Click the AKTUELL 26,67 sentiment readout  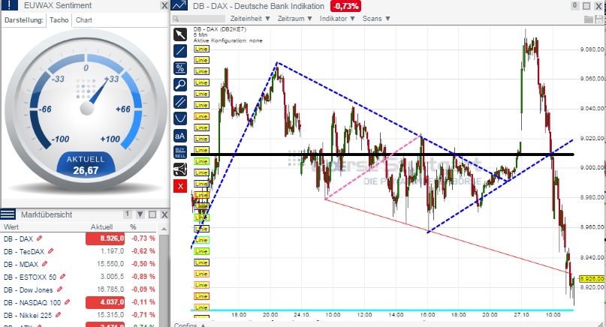pyautogui.click(x=86, y=165)
